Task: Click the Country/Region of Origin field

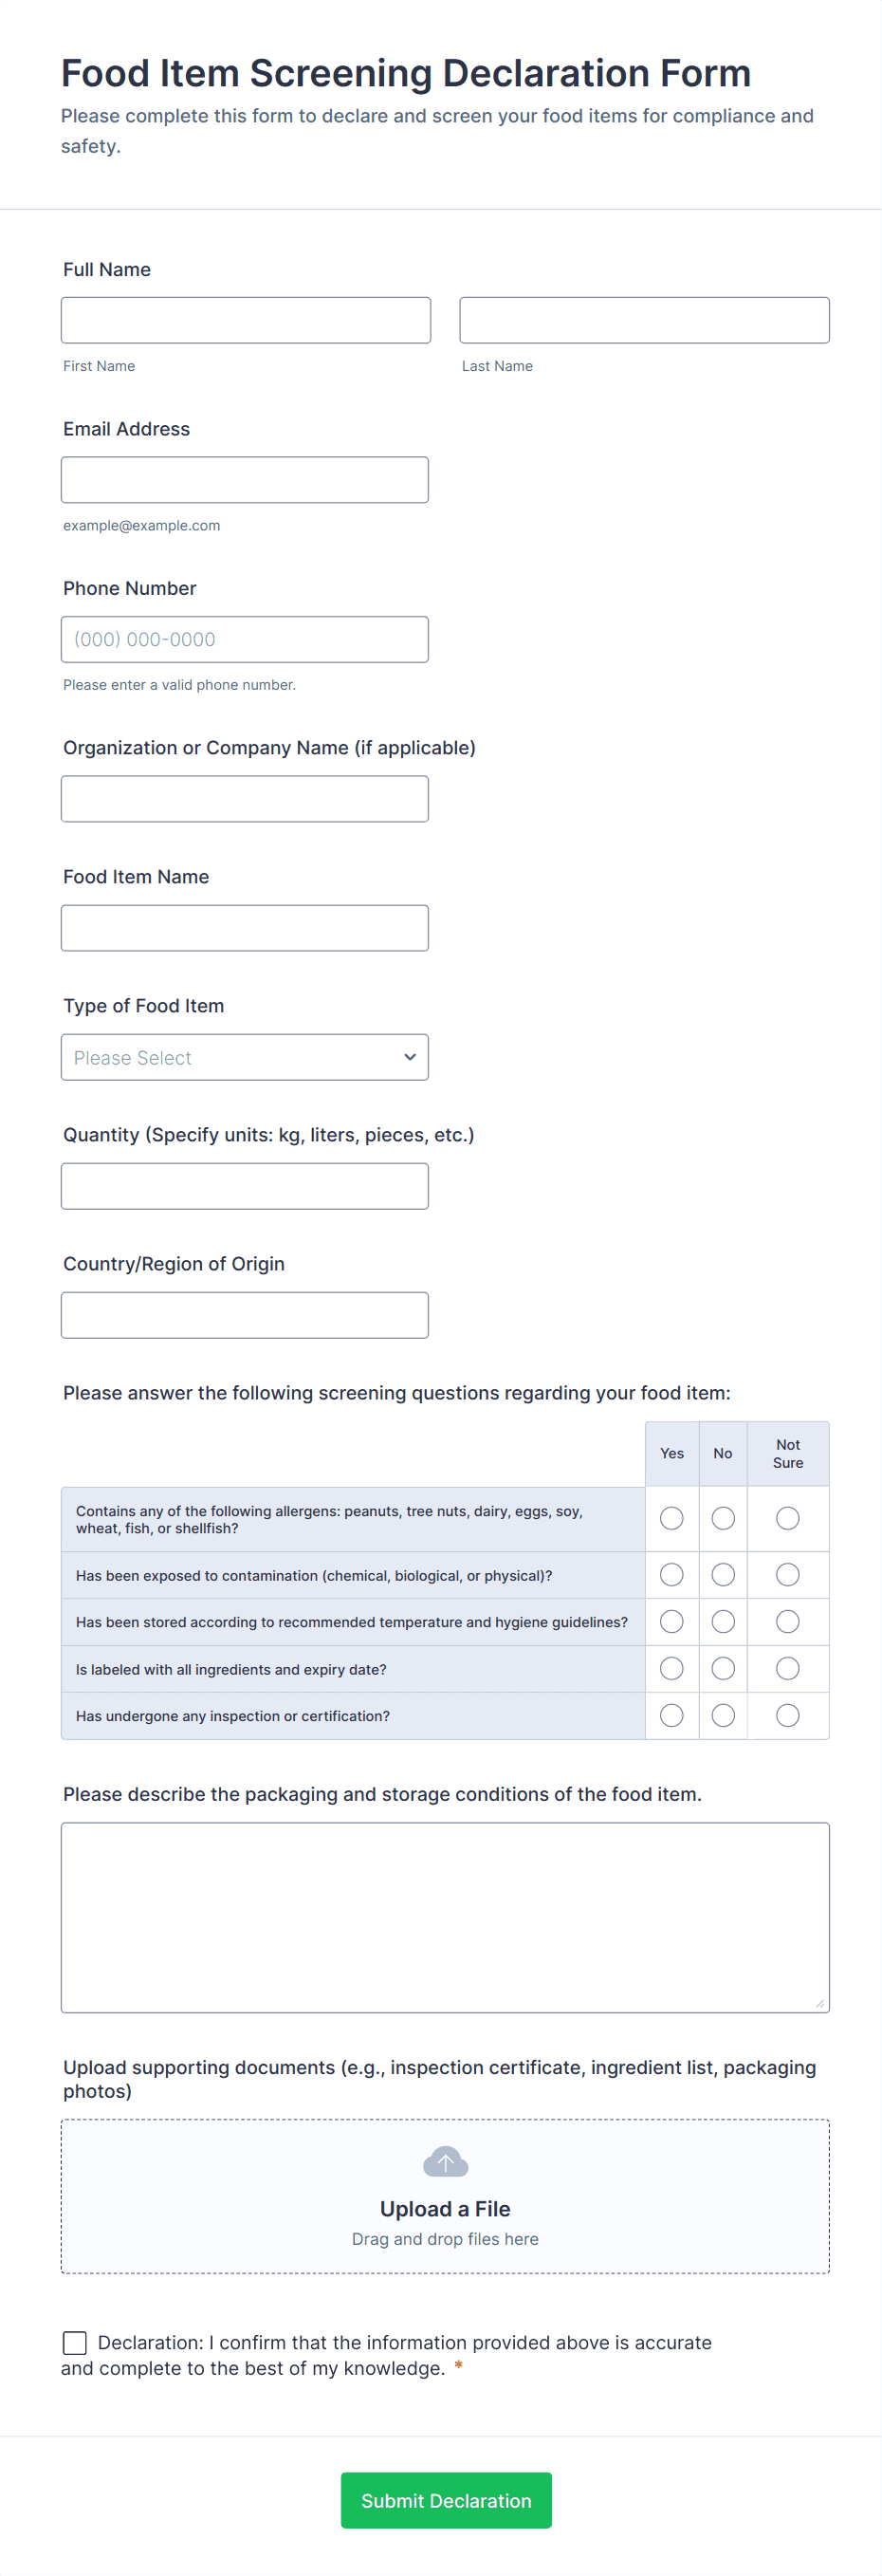Action: click(245, 1315)
